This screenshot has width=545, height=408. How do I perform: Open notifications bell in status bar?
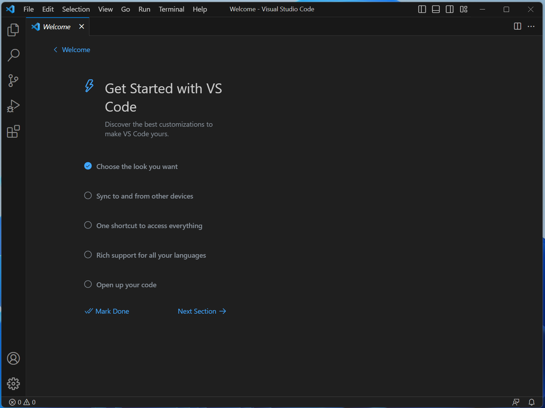(532, 402)
